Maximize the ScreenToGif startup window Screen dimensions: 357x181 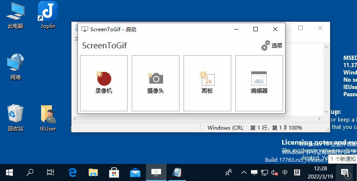[256, 29]
